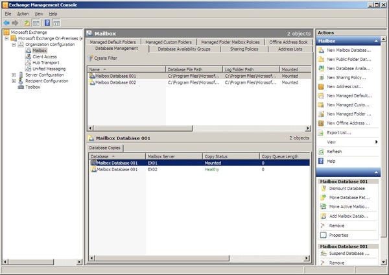Open the Help menu in menu bar
The height and width of the screenshot is (275, 389).
[x=53, y=14]
